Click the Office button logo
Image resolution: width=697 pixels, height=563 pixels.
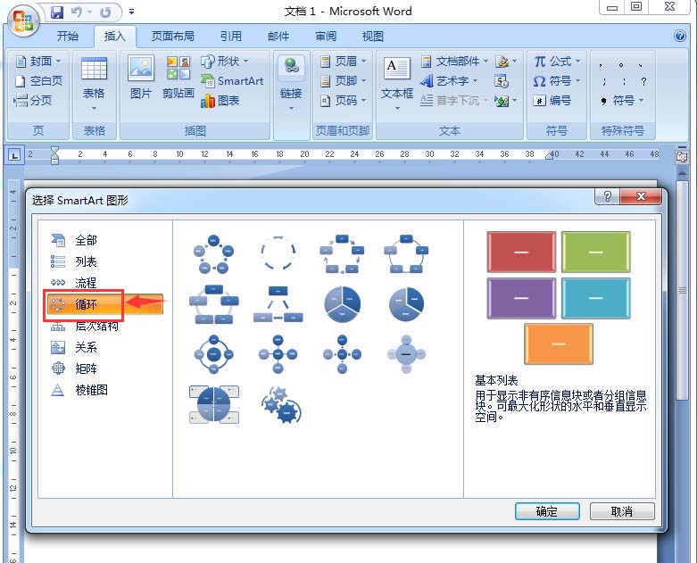(22, 21)
